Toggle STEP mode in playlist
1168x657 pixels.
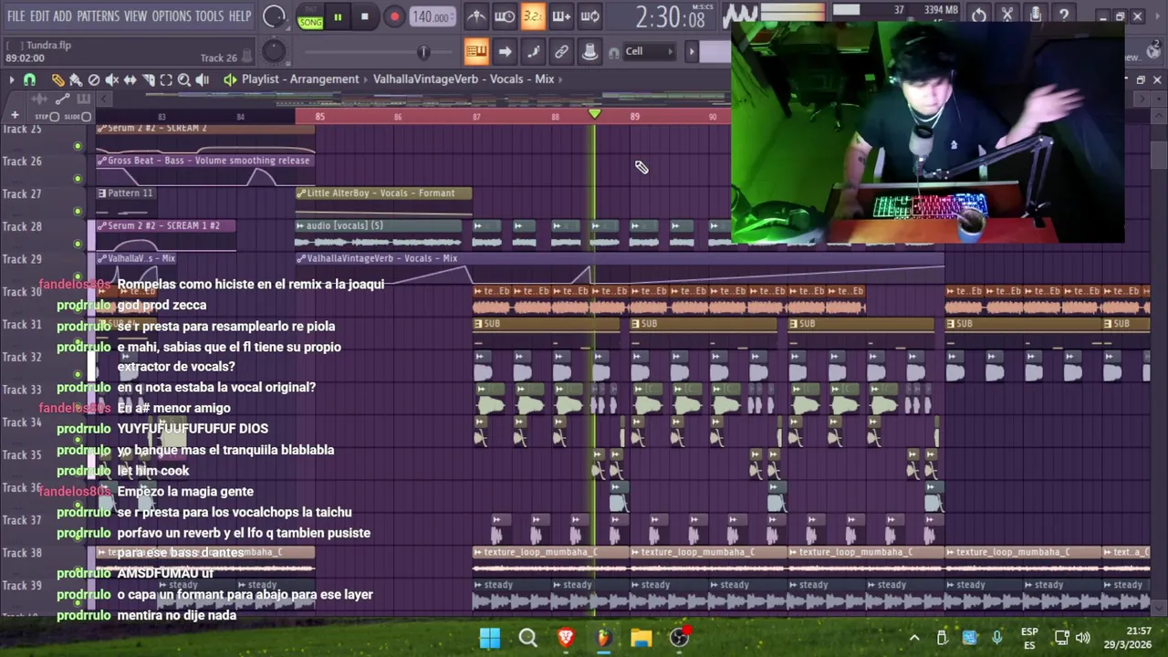tap(47, 117)
